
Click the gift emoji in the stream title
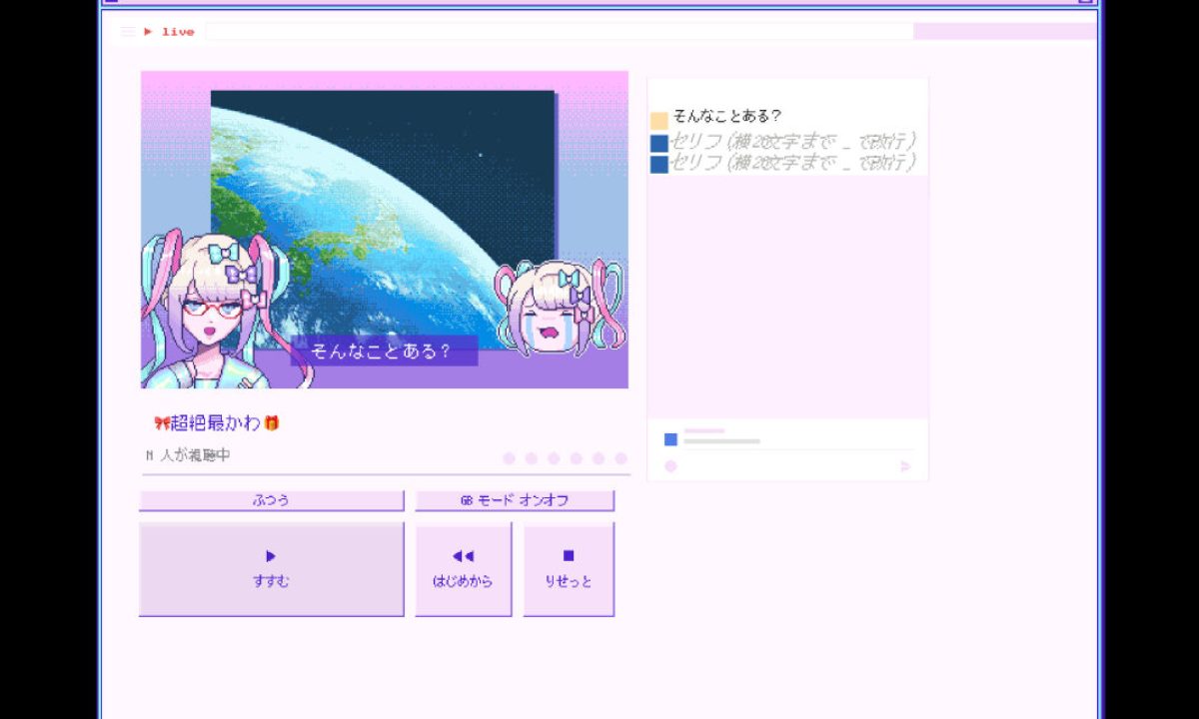pyautogui.click(x=272, y=421)
